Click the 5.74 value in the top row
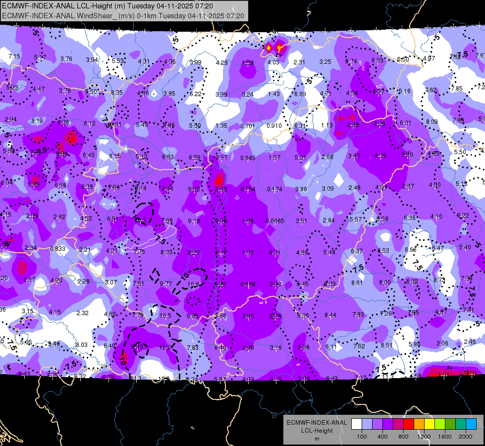The image size is (485, 446). pos(351,61)
